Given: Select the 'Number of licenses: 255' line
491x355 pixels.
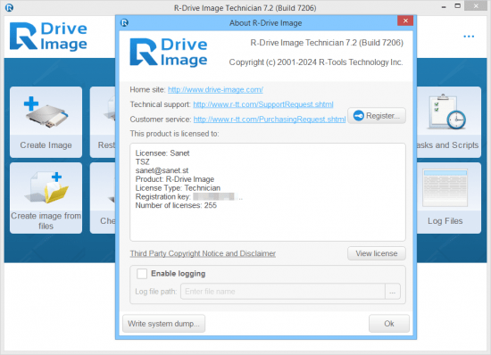Looking at the screenshot, I should click(x=176, y=205).
